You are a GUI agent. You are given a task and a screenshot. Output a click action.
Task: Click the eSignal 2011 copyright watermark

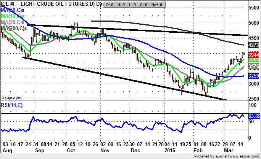coord(13,97)
